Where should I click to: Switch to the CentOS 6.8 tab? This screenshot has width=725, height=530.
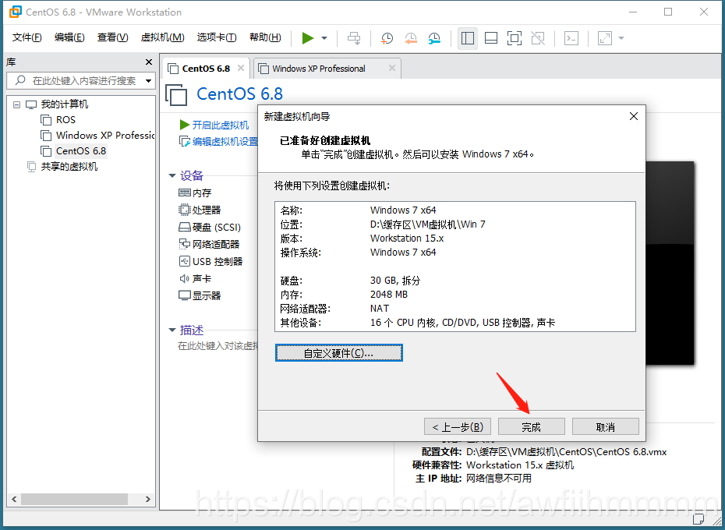[206, 69]
